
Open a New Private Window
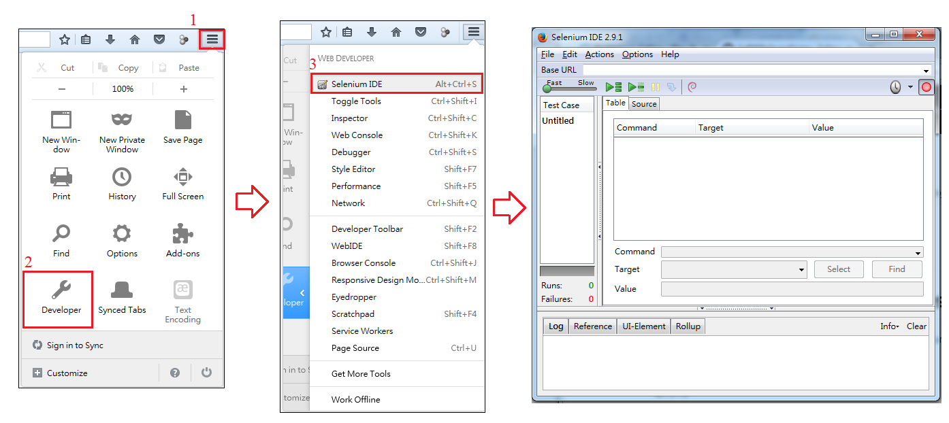[x=122, y=132]
